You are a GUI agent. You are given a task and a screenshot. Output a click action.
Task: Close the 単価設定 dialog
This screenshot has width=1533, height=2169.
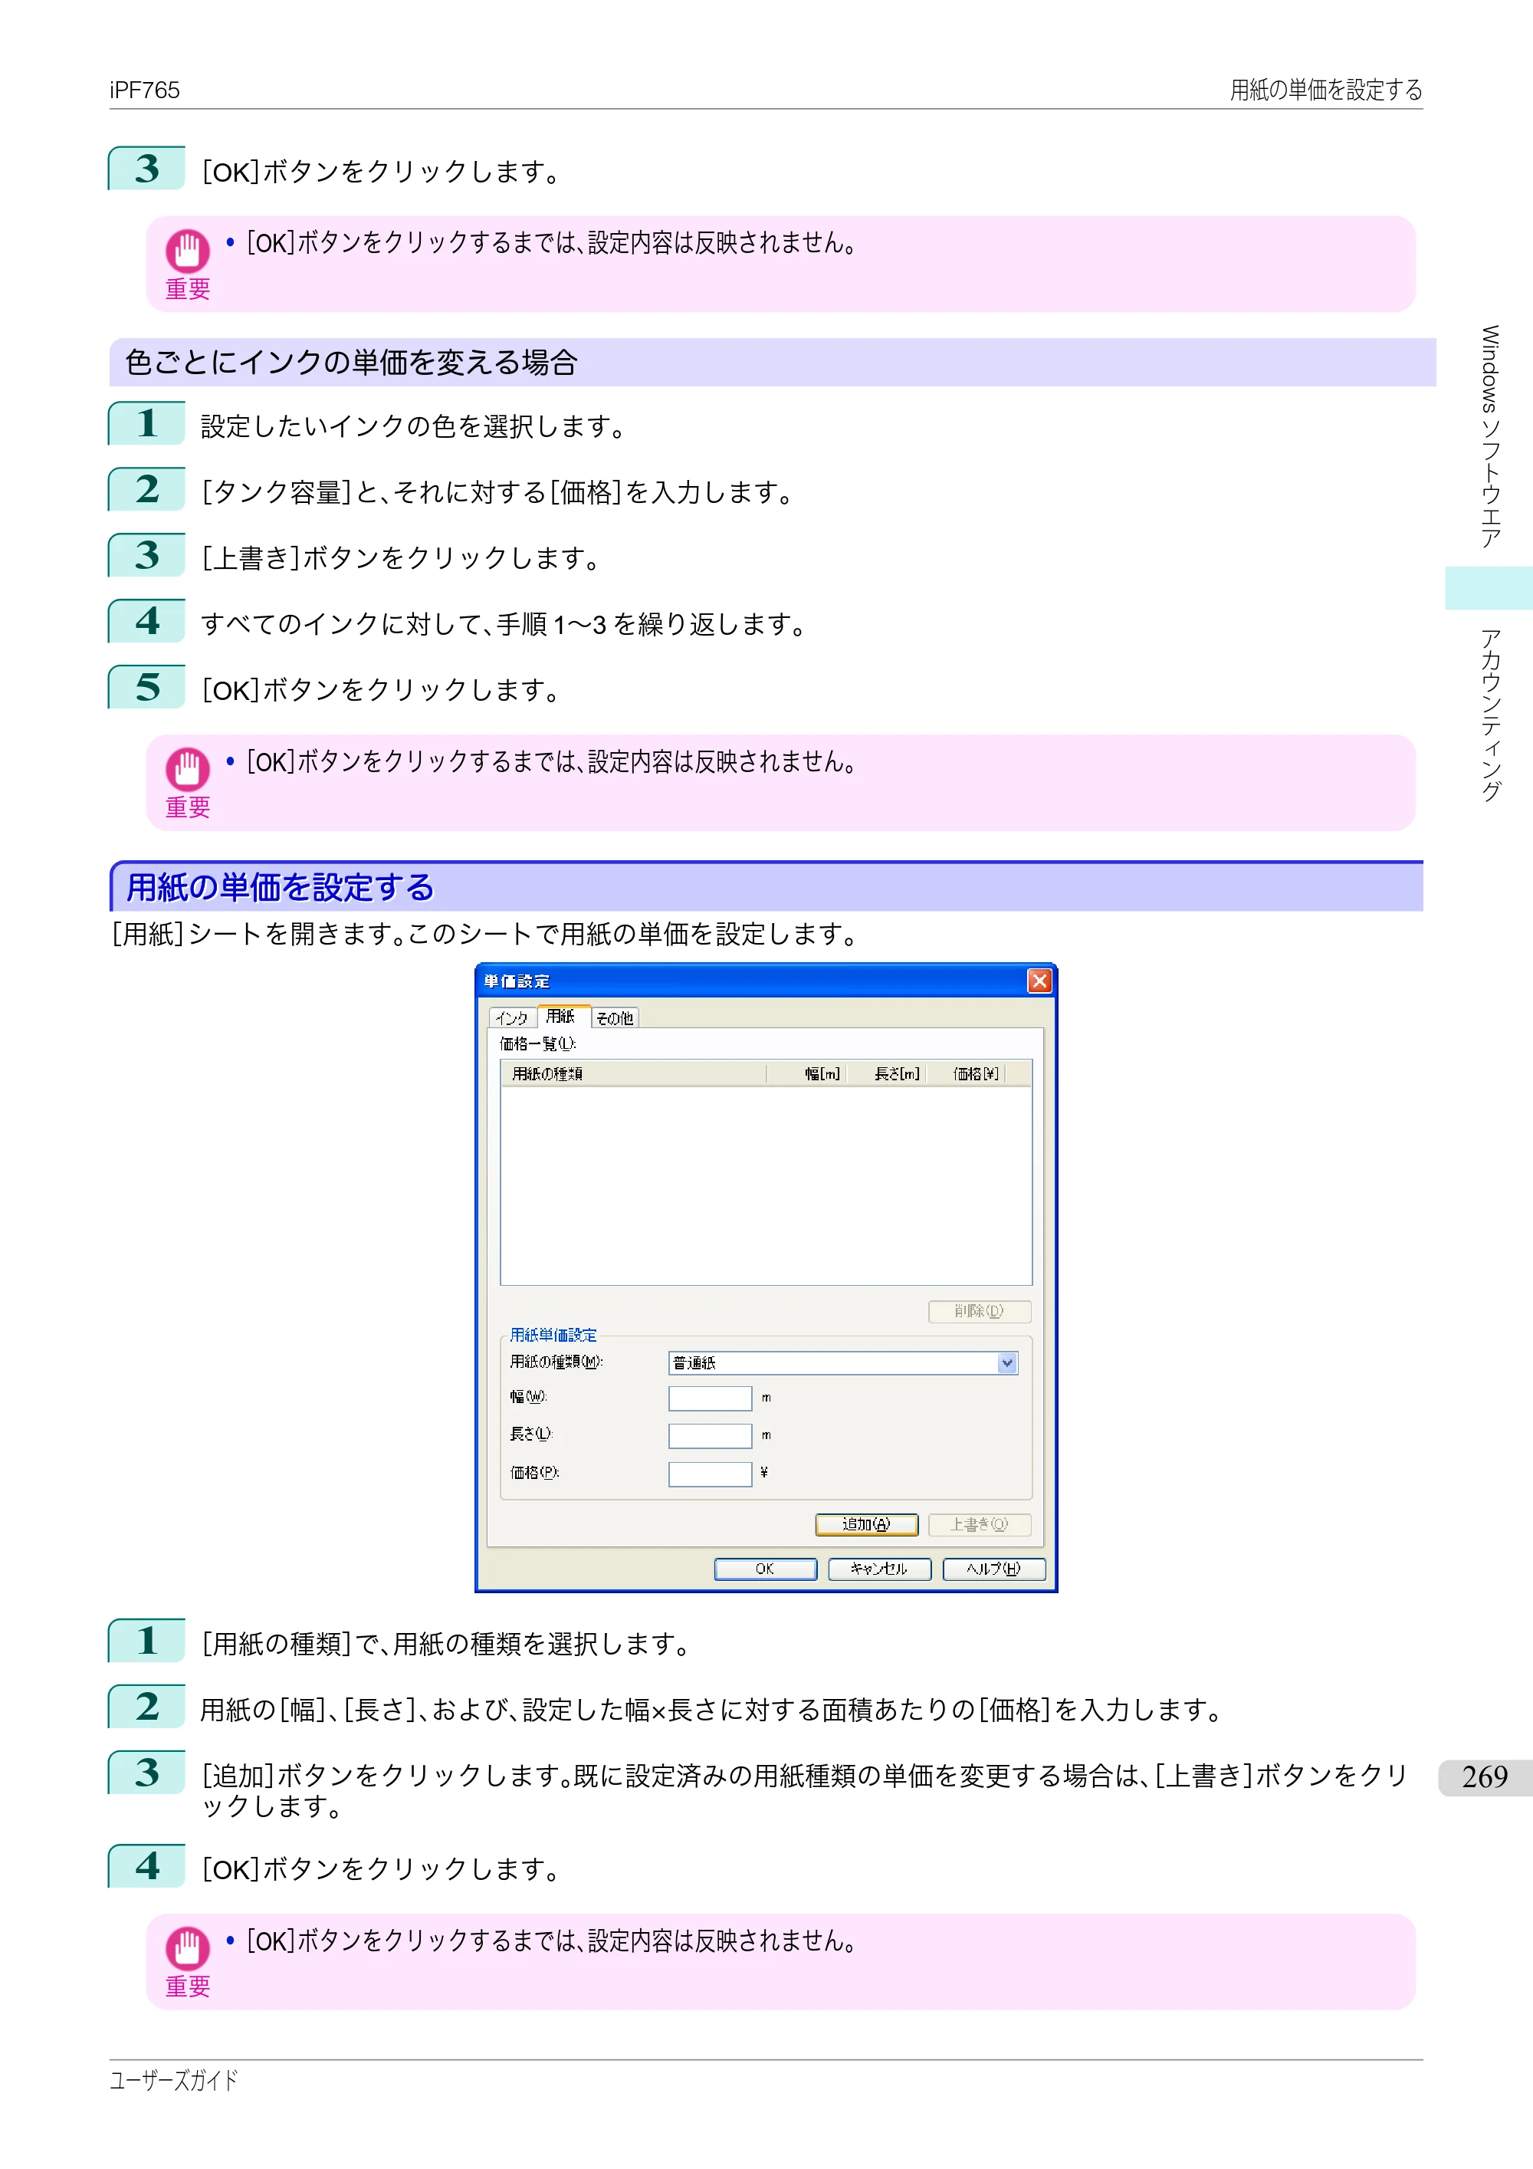(x=1039, y=981)
